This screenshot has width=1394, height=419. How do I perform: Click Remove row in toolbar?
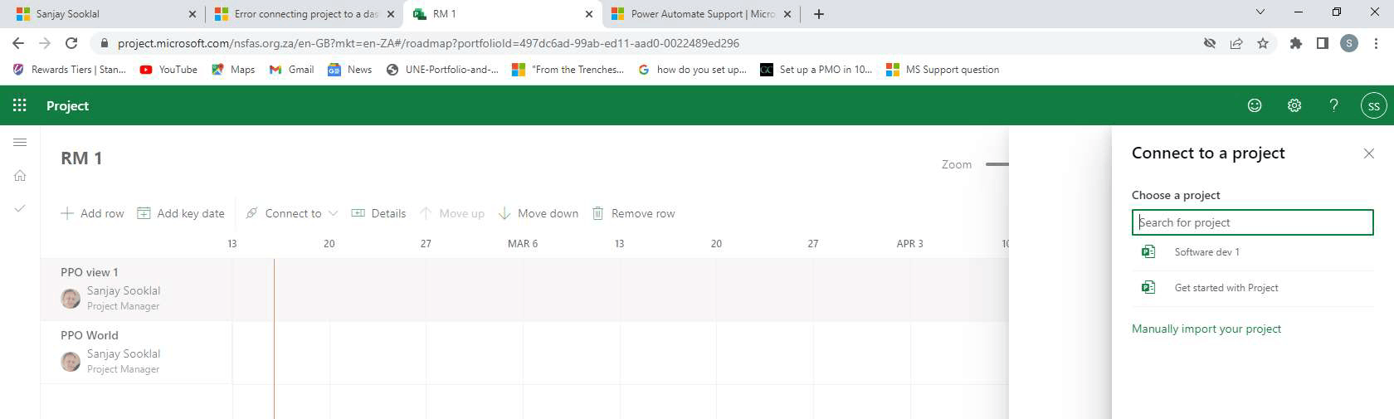[634, 213]
